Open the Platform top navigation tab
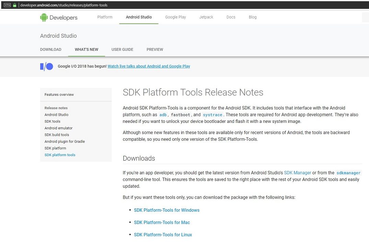Screen dimensions: 369x243 click(x=105, y=17)
